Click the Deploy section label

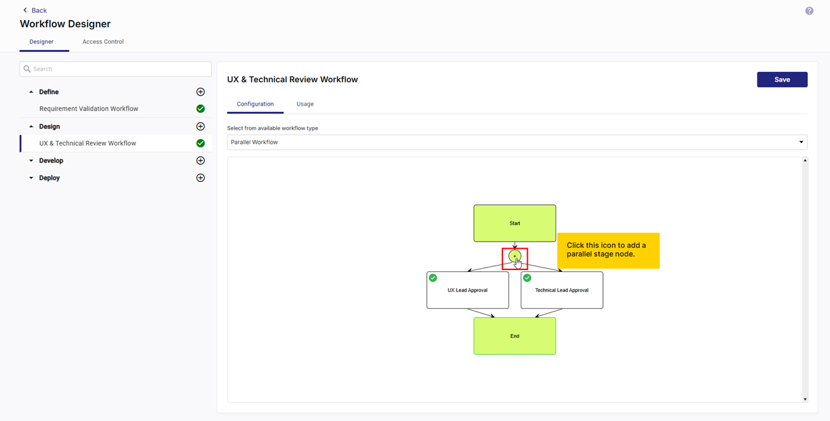click(x=49, y=178)
